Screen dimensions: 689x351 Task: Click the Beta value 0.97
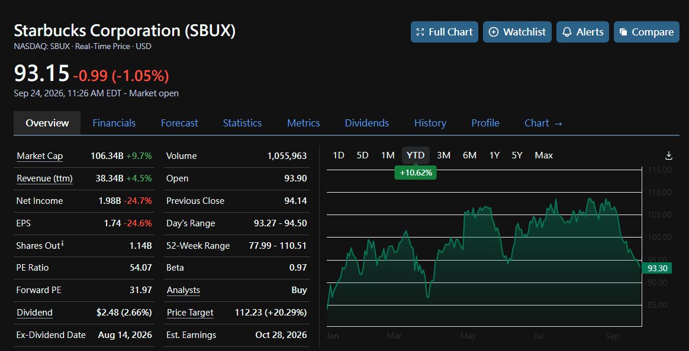point(298,268)
